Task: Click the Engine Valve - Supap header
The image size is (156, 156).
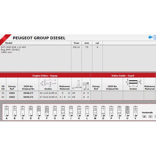Action: (x=45, y=76)
